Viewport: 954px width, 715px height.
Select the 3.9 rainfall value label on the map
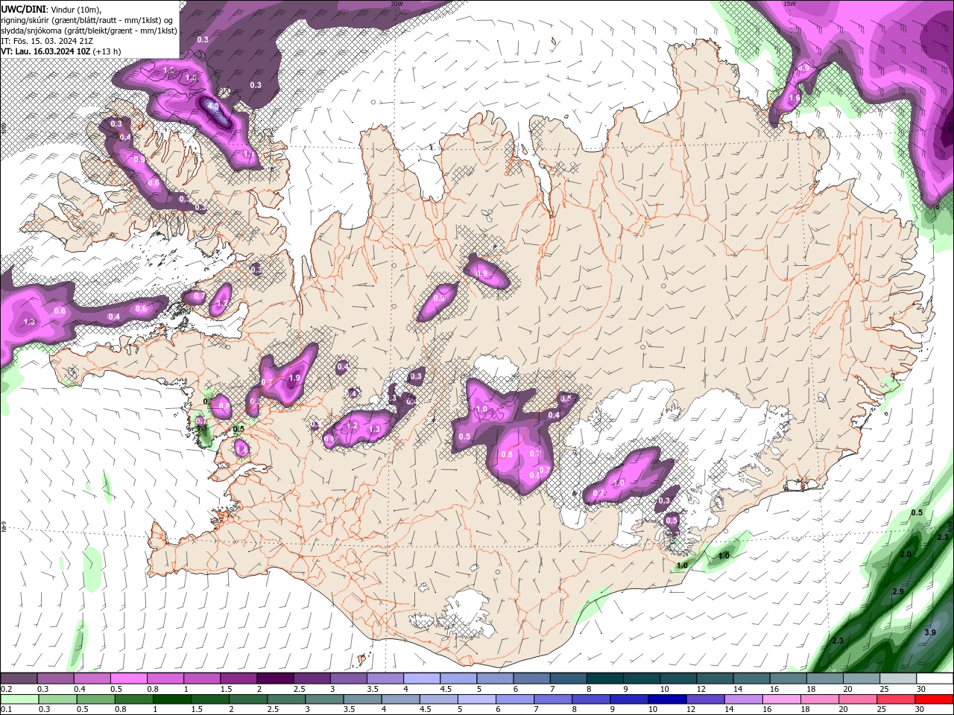point(929,632)
